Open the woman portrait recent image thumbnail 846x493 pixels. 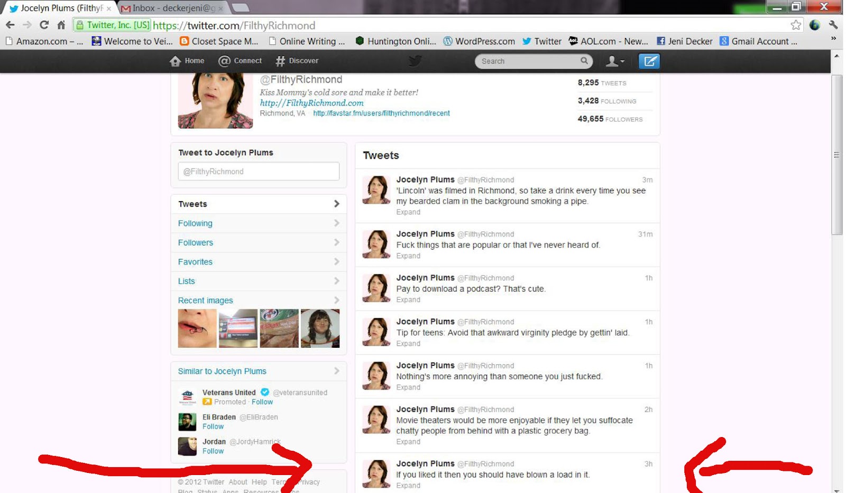point(320,328)
